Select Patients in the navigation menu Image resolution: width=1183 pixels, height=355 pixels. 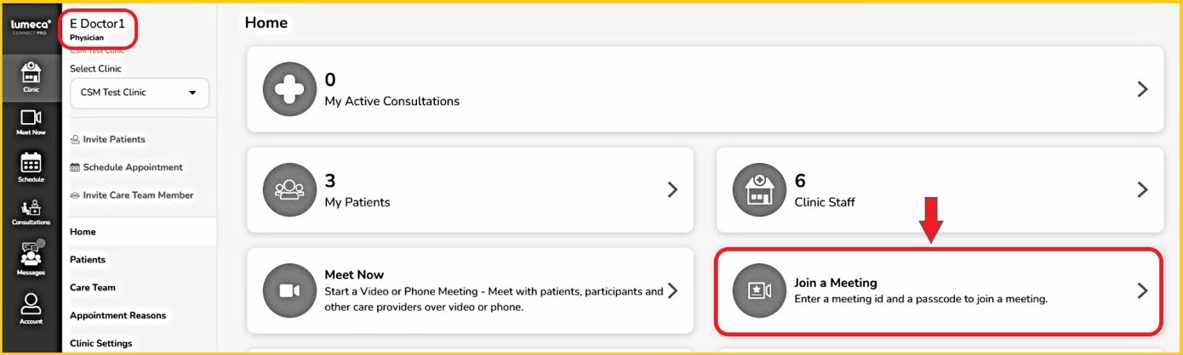click(88, 260)
